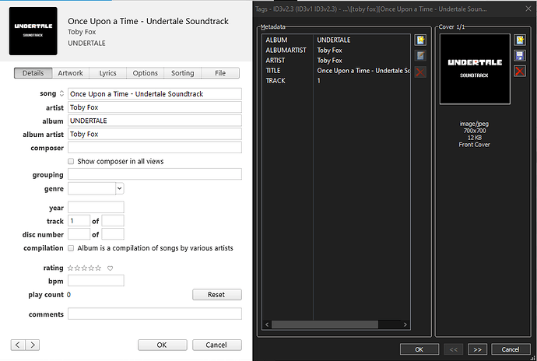The width and height of the screenshot is (537, 361).
Task: Remove cover with red X icon
Action: (x=520, y=72)
